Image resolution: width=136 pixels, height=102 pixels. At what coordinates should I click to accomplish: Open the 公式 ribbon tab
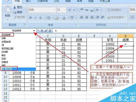tap(57, 1)
